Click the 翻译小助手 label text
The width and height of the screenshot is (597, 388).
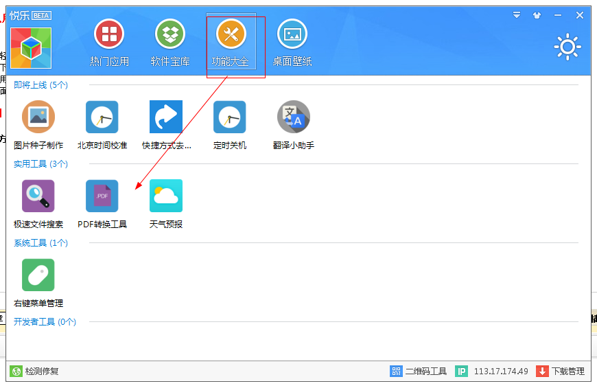[294, 145]
